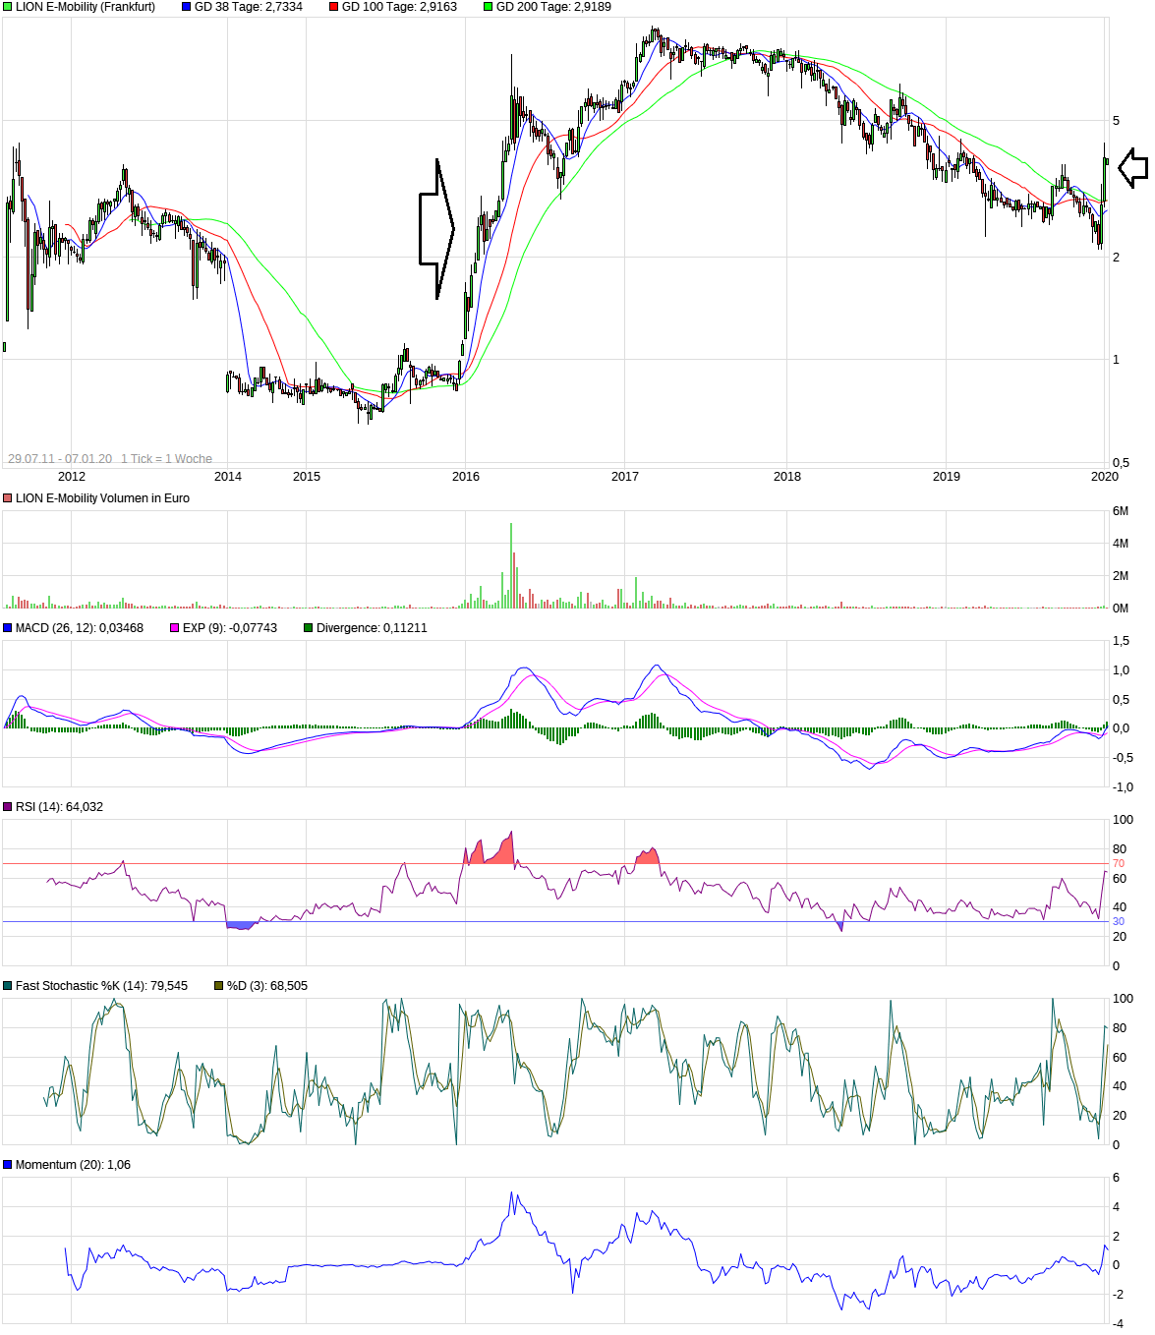The width and height of the screenshot is (1155, 1335).
Task: Click the 'GD 100 Tage: 2,9163' label
Action: coord(399,7)
